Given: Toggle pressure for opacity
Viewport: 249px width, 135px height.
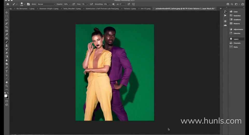Looking at the screenshot, I should [x=73, y=4].
